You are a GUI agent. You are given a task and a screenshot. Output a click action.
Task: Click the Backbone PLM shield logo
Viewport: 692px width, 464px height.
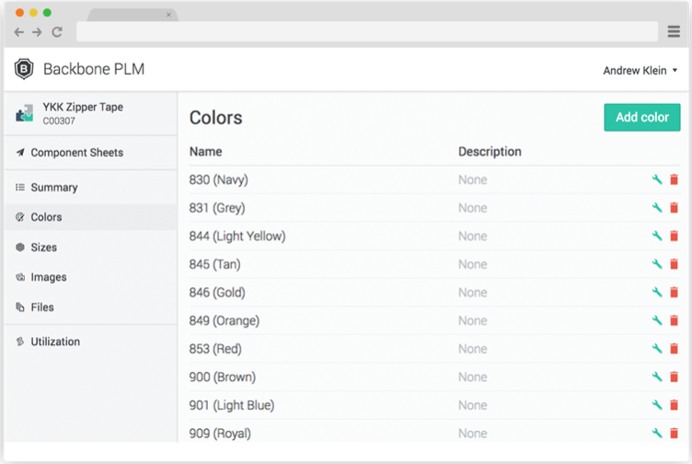24,69
